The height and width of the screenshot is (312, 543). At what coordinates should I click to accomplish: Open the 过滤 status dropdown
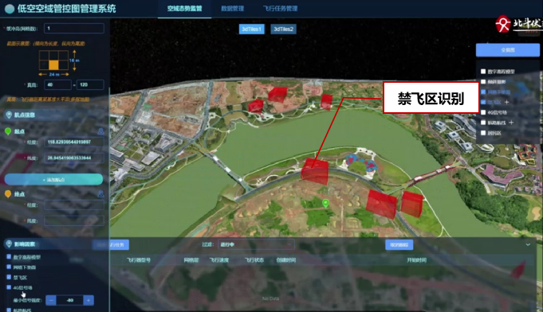pos(256,244)
